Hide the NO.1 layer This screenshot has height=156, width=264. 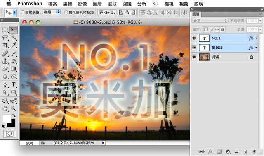pyautogui.click(x=194, y=38)
